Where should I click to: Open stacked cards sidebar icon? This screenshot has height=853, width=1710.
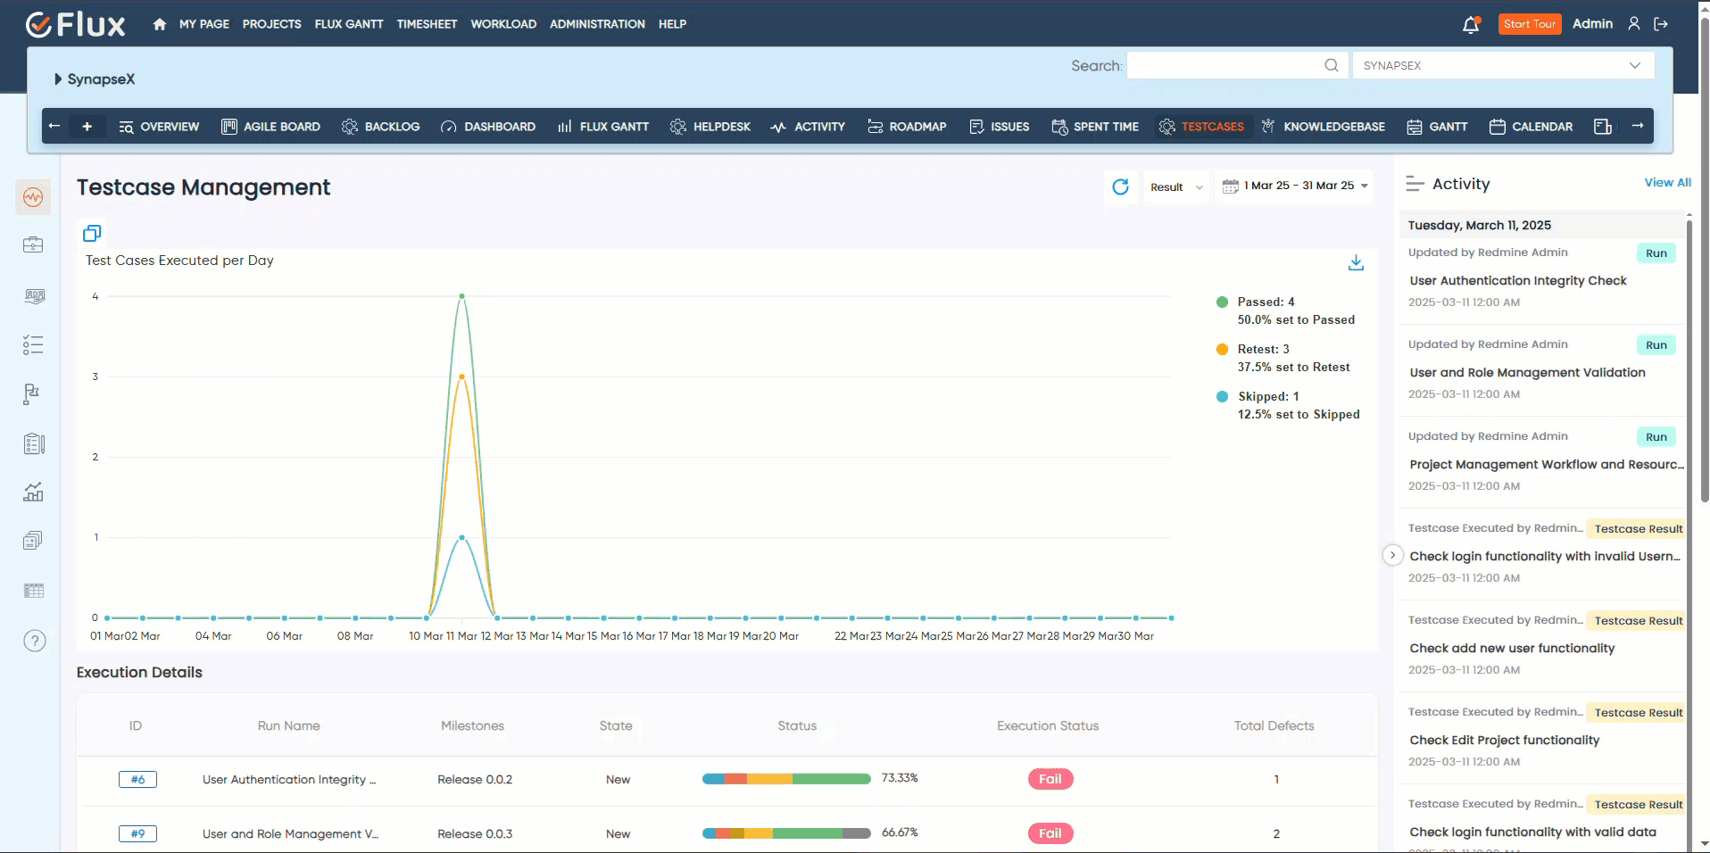pyautogui.click(x=34, y=296)
